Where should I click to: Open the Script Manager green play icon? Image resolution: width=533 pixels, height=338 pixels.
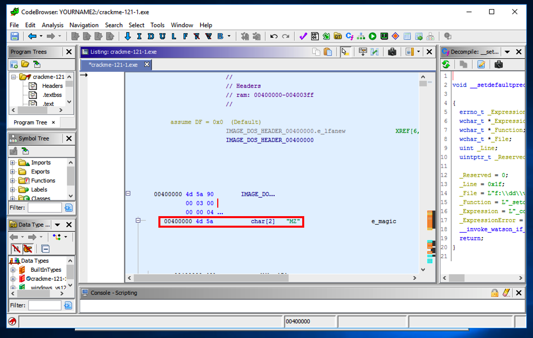[373, 36]
